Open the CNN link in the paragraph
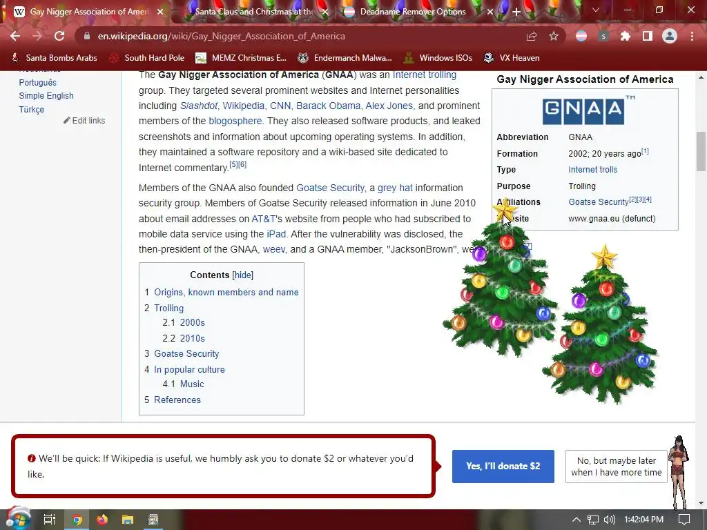 point(280,106)
